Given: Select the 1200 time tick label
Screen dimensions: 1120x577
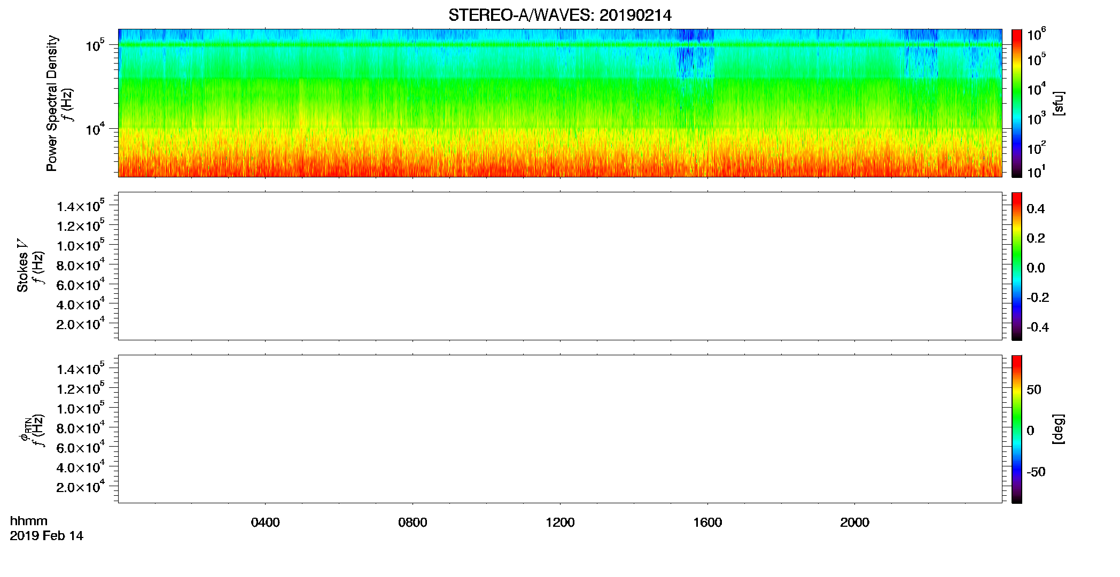Looking at the screenshot, I should tap(560, 523).
